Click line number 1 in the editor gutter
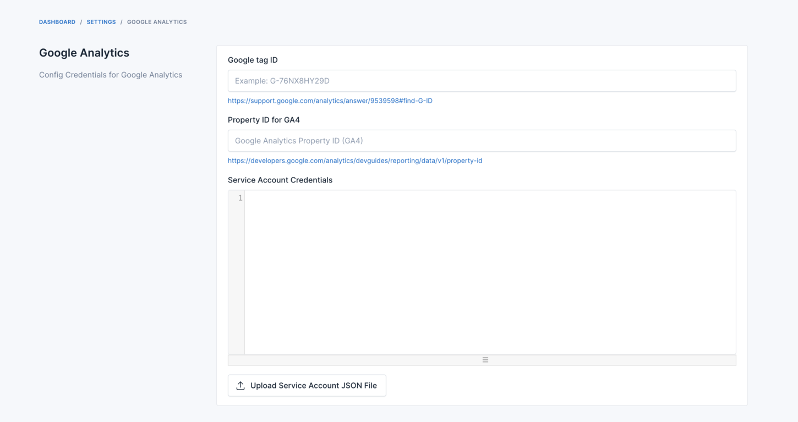The width and height of the screenshot is (798, 422). 240,198
